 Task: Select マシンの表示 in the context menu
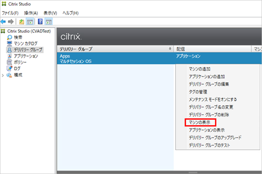click(x=201, y=122)
